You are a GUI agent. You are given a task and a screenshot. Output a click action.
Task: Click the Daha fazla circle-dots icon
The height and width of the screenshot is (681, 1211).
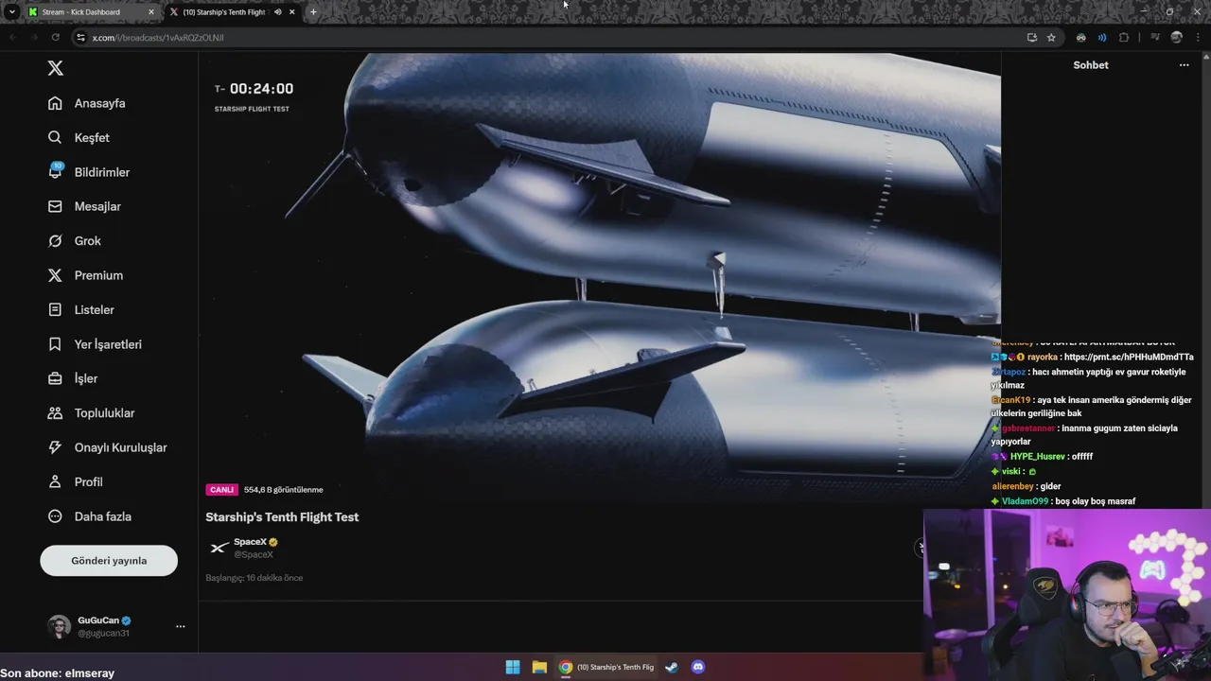55,516
